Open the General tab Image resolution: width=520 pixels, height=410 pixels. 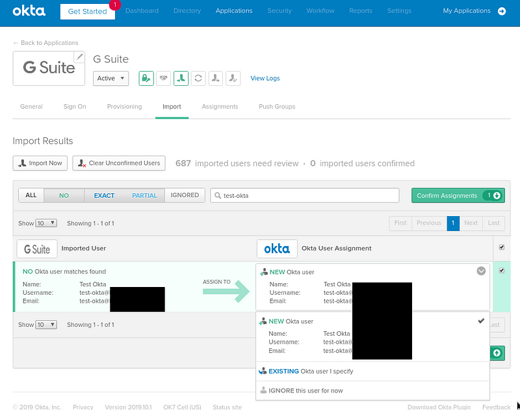pyautogui.click(x=31, y=107)
